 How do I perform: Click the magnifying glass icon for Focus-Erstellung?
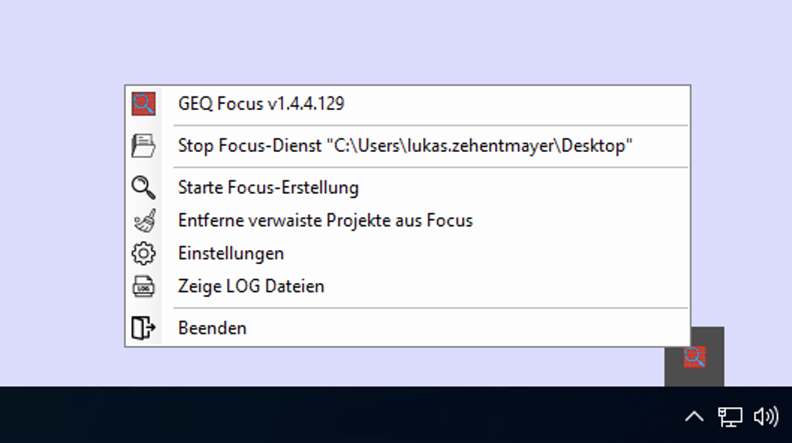(144, 187)
